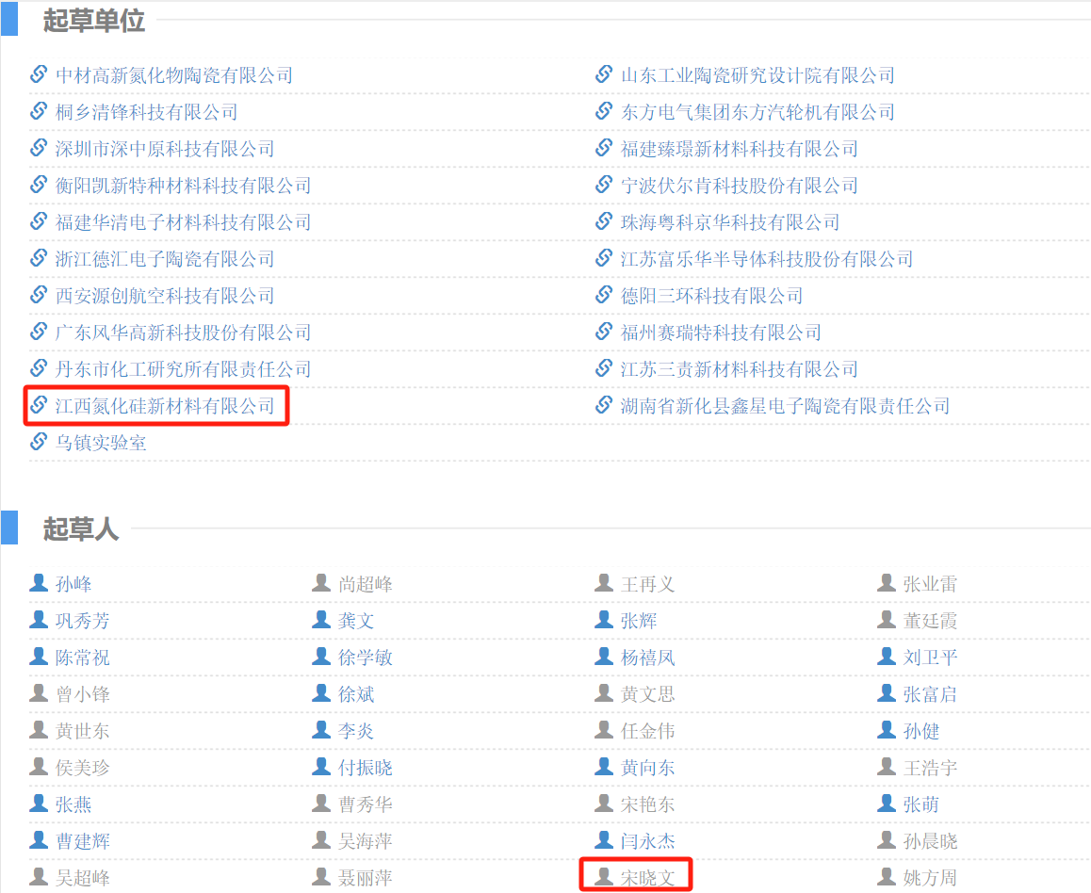The height and width of the screenshot is (893, 1091).
Task: Click the drafter name 张萌
Action: 921,804
